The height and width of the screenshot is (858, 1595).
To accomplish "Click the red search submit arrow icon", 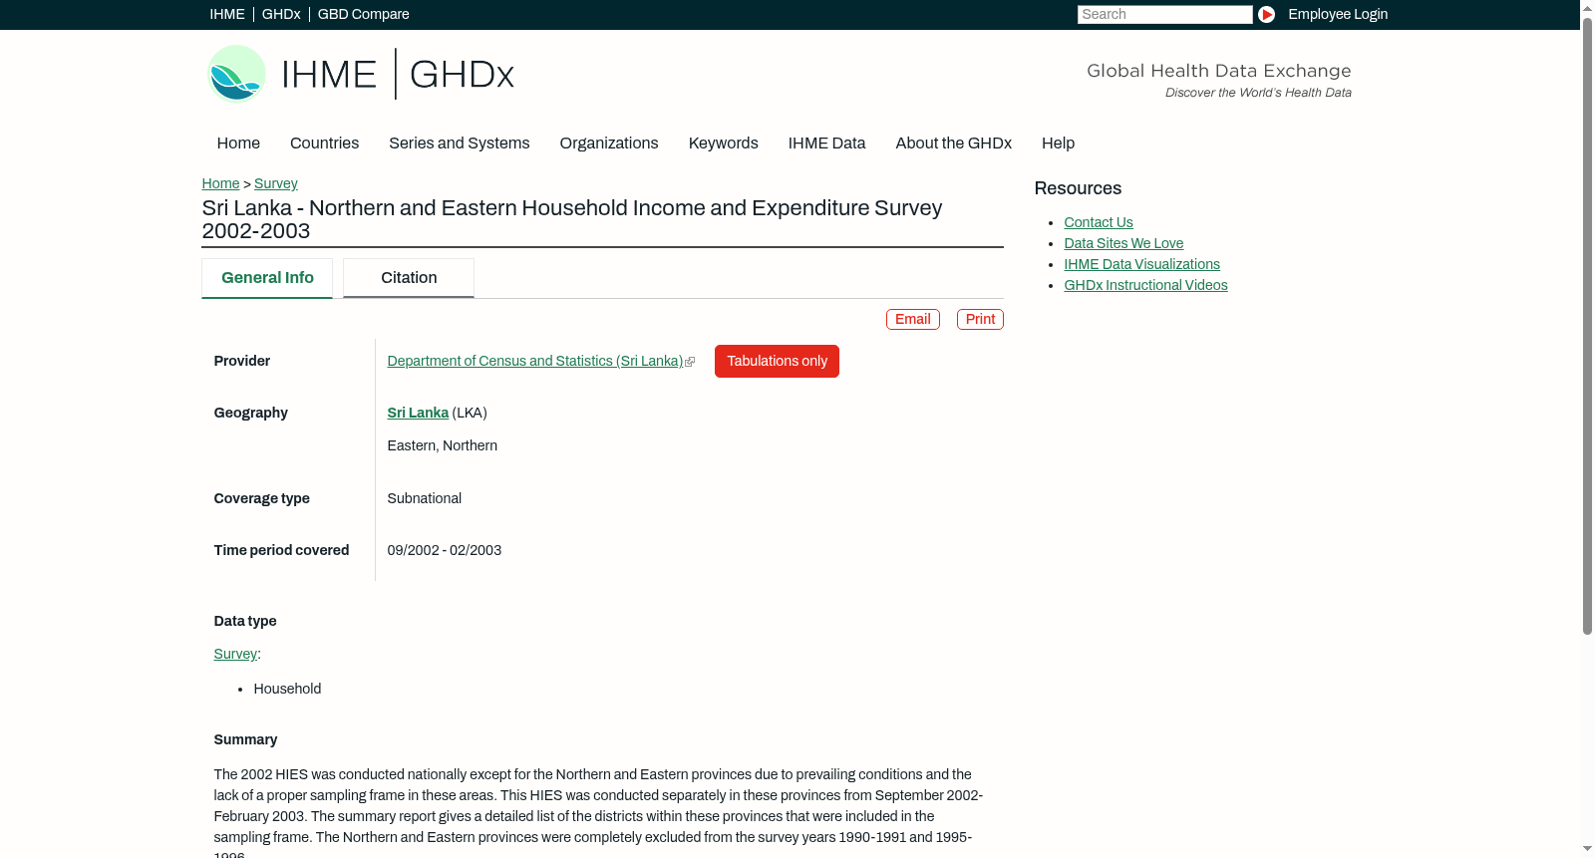I will pos(1266,14).
